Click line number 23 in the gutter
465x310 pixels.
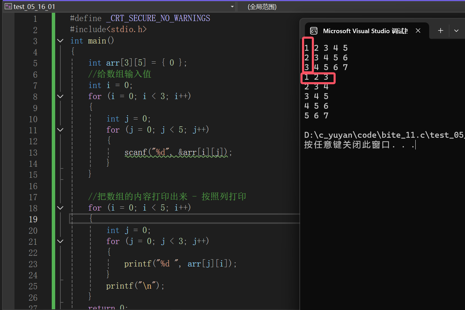pyautogui.click(x=33, y=264)
